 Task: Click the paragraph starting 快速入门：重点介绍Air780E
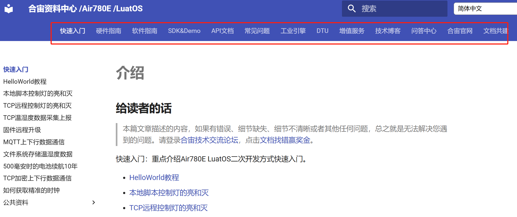pyautogui.click(x=212, y=159)
